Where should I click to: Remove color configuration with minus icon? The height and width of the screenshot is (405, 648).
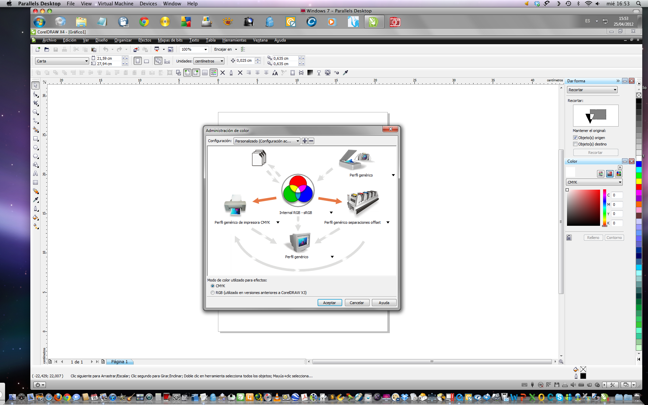point(311,141)
